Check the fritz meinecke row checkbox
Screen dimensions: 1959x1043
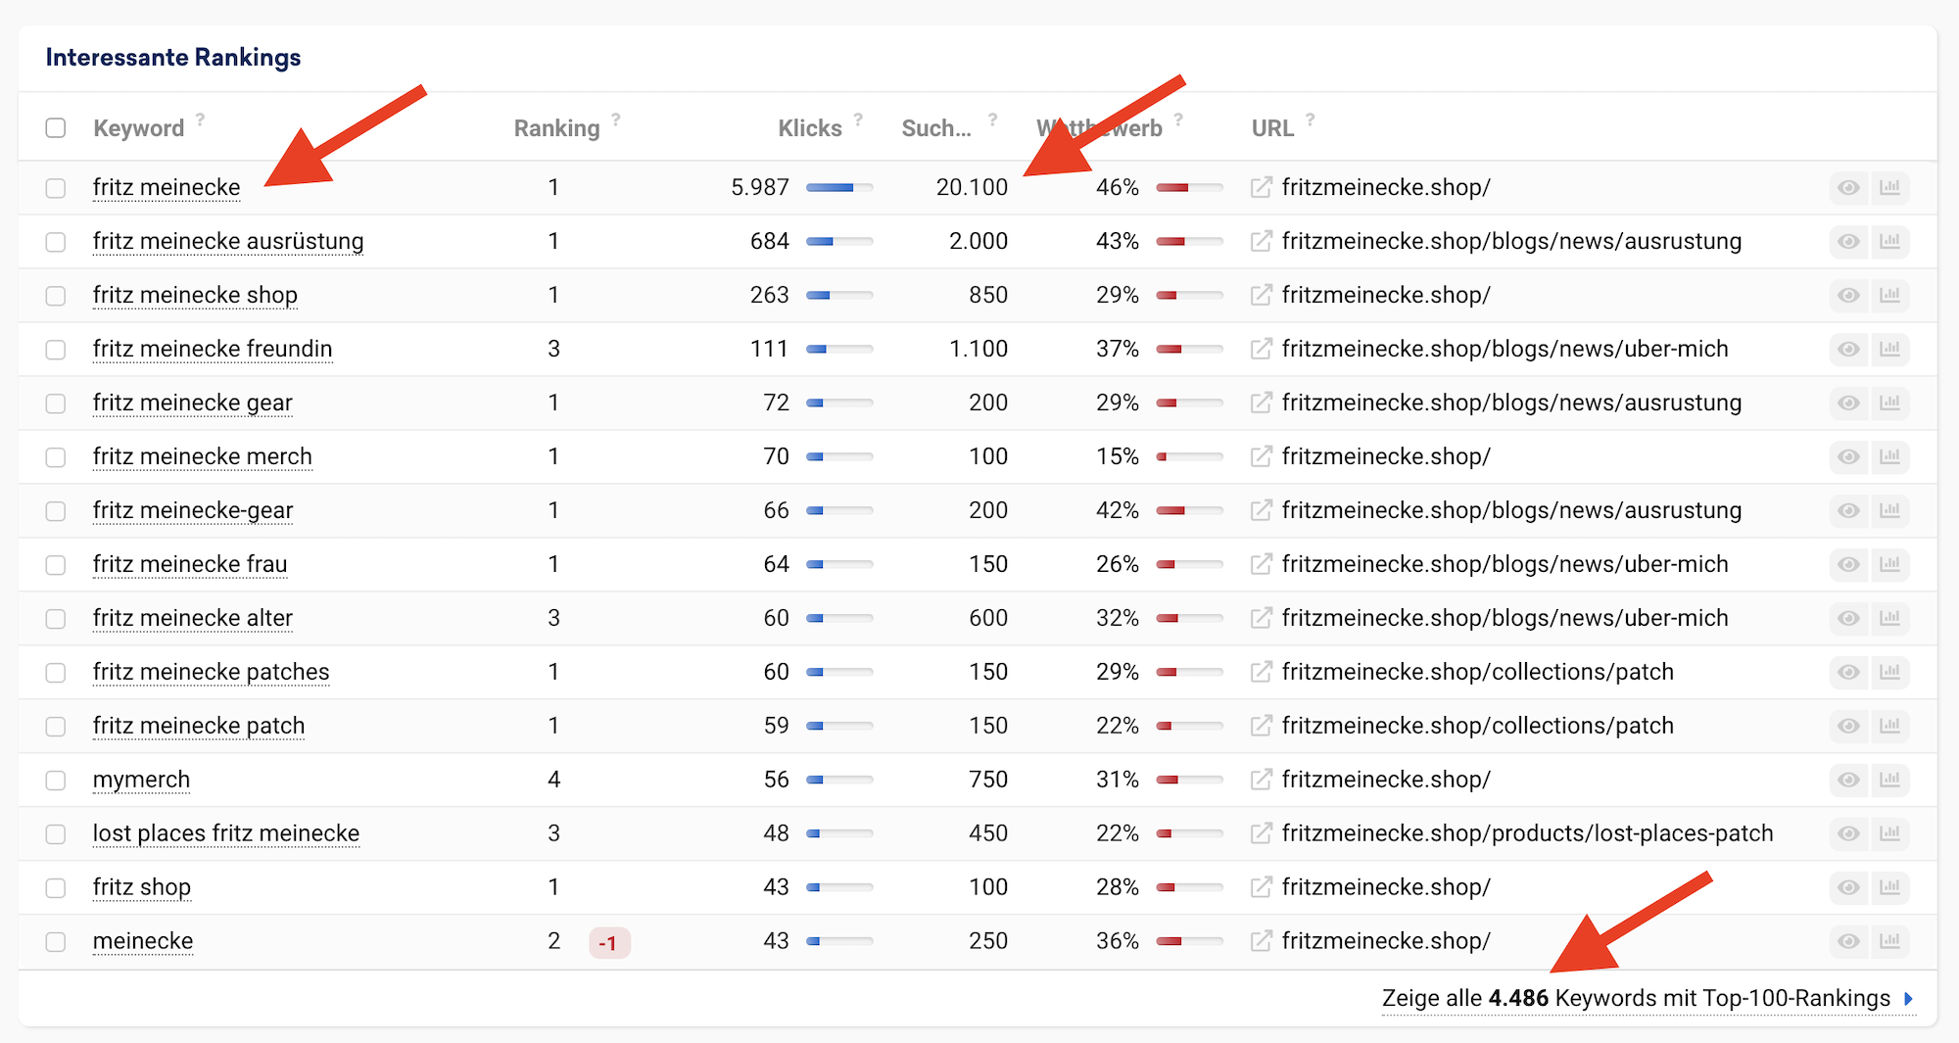[x=56, y=188]
